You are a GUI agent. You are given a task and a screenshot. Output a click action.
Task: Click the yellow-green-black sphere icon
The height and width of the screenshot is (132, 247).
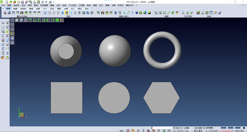149,13
